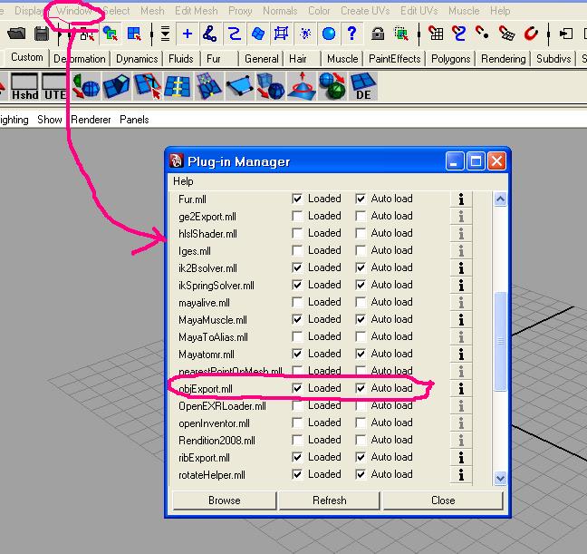Click the Close button in Plug-in Manager
This screenshot has height=554, width=587.
[x=443, y=501]
